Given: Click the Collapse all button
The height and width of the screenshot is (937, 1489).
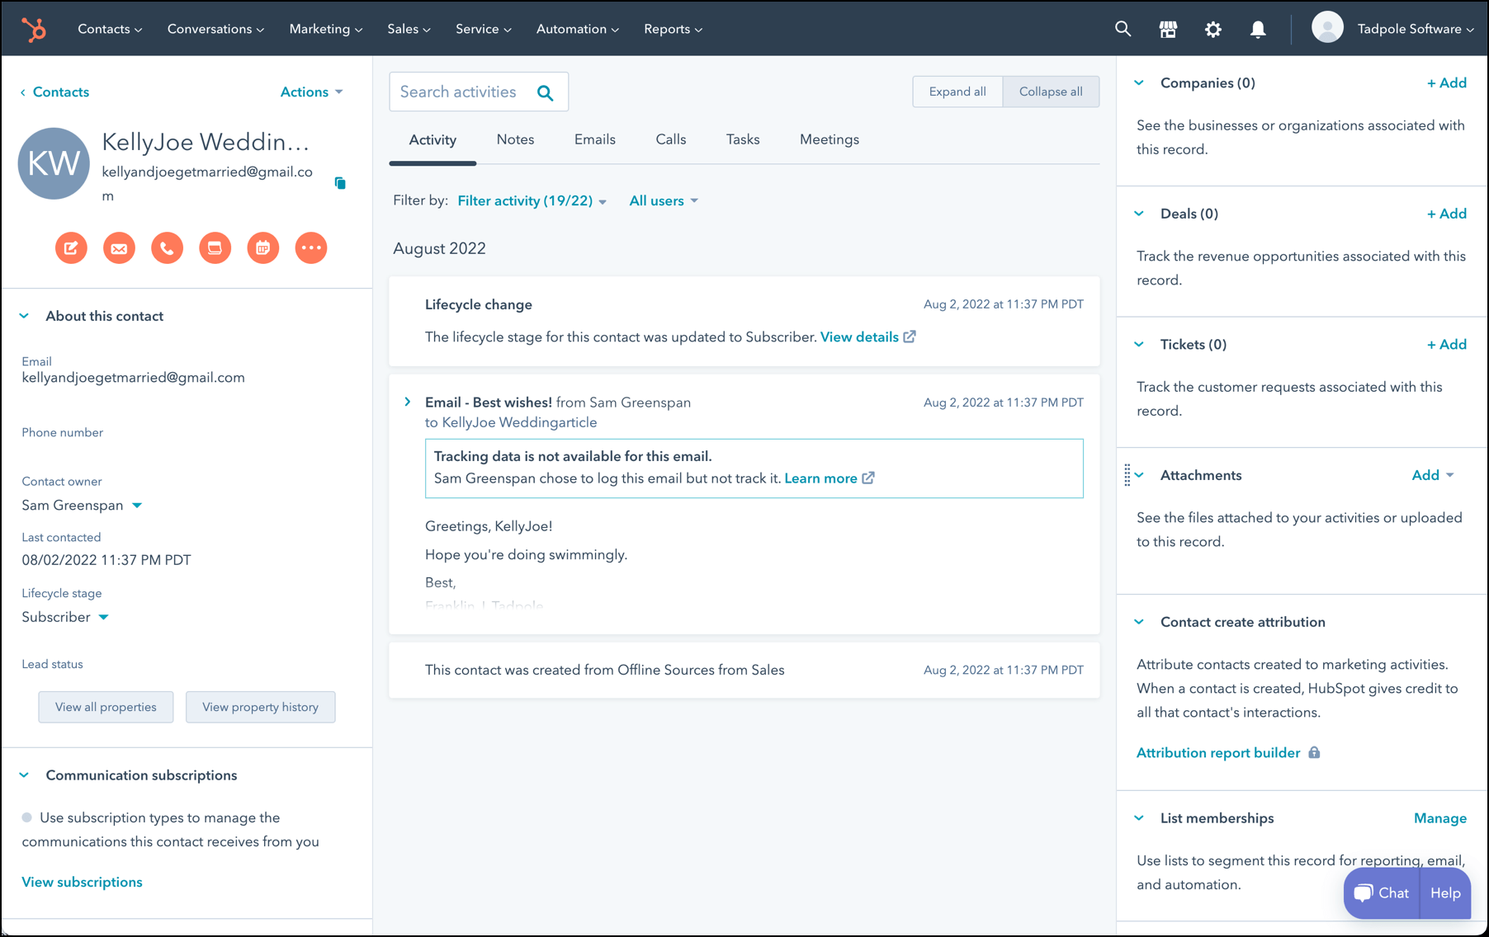Looking at the screenshot, I should (x=1051, y=92).
